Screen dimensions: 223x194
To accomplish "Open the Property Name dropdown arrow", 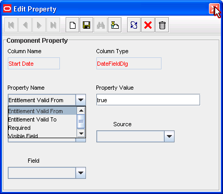I will point(81,100).
